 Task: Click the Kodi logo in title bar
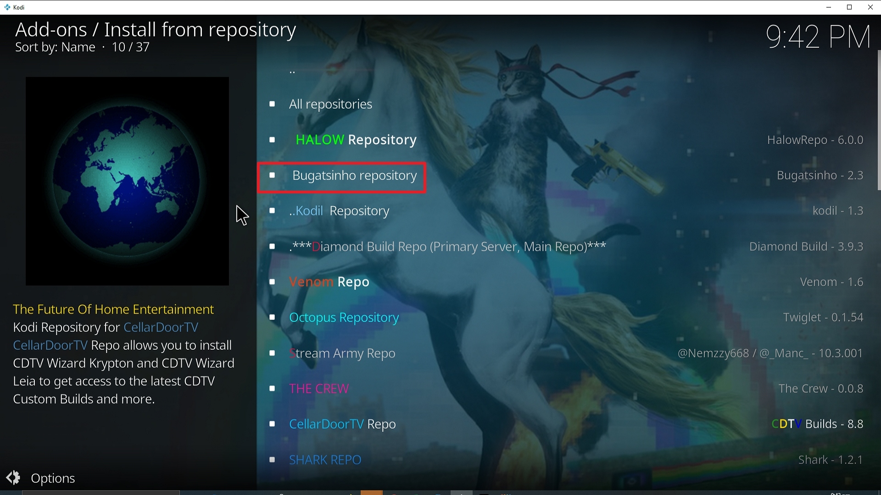(x=7, y=7)
